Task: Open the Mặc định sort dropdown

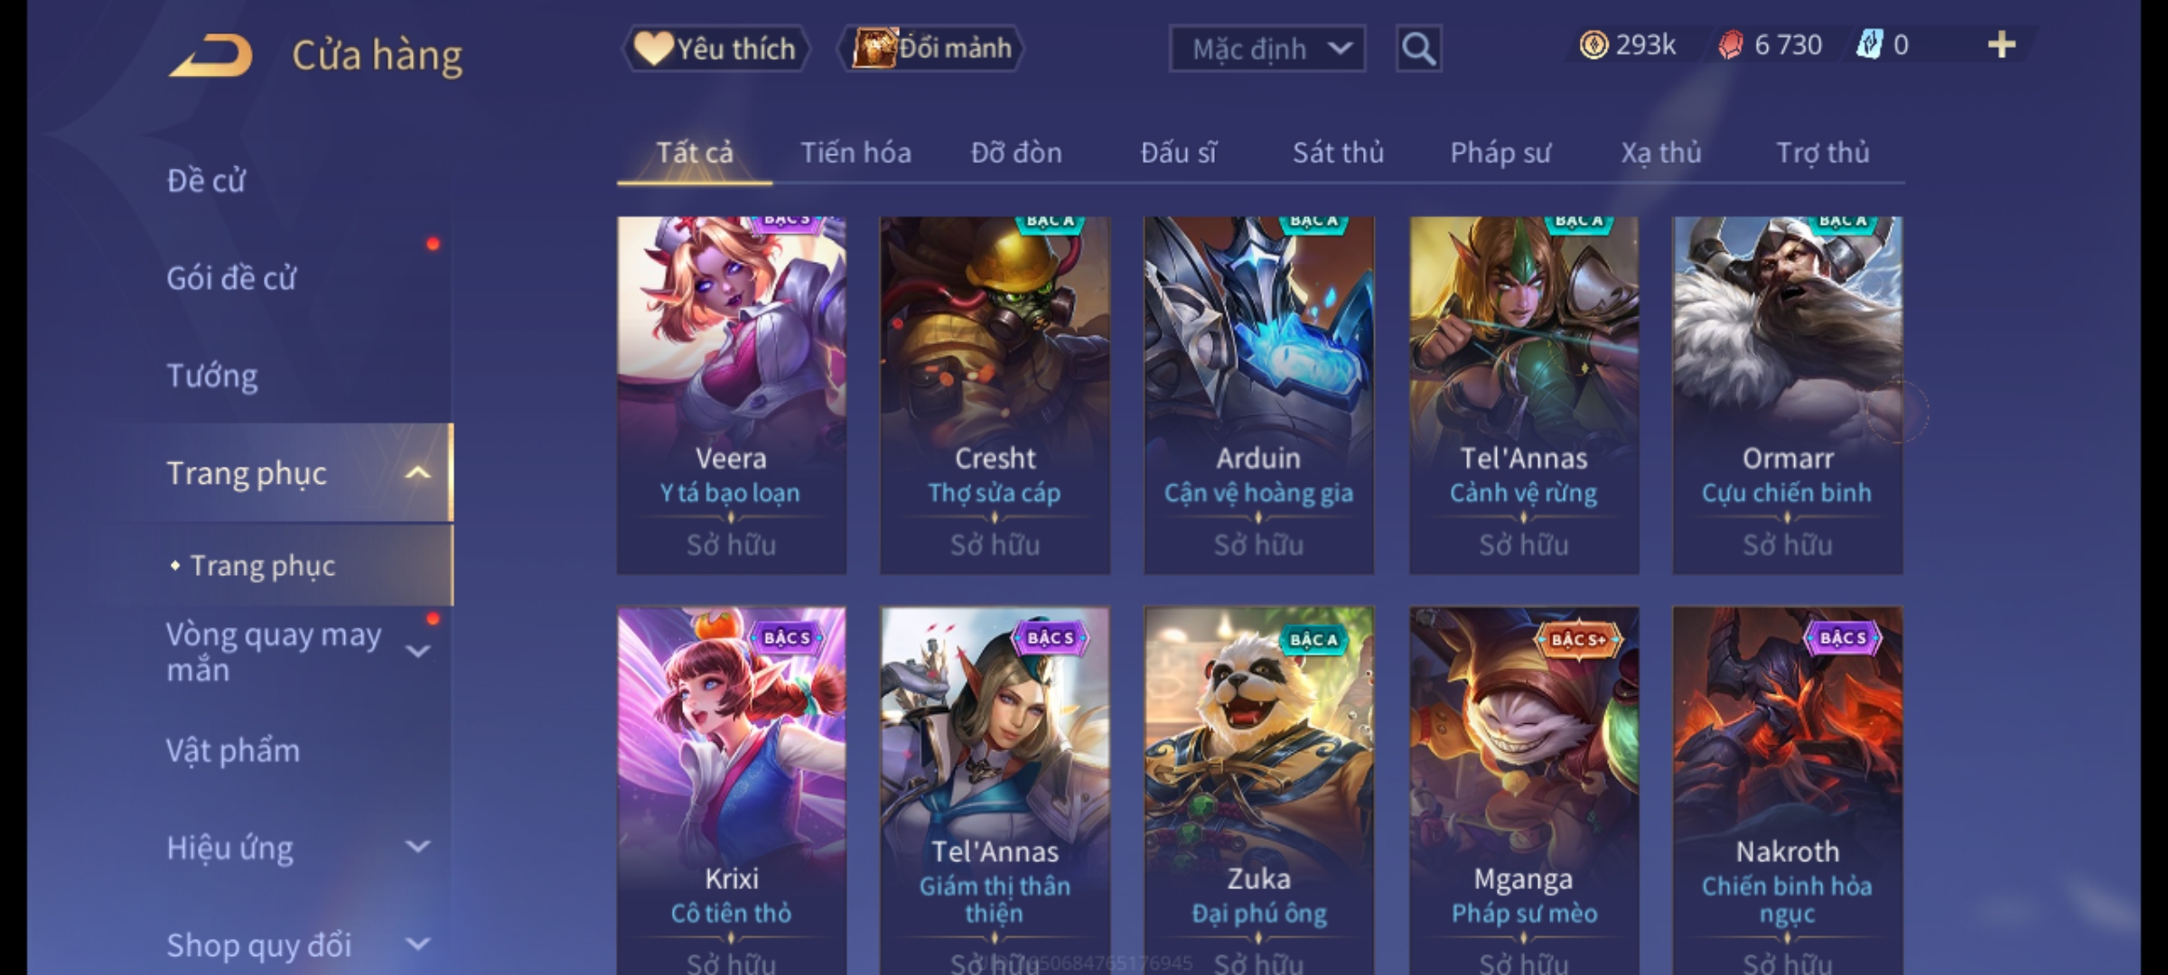Action: point(1266,49)
